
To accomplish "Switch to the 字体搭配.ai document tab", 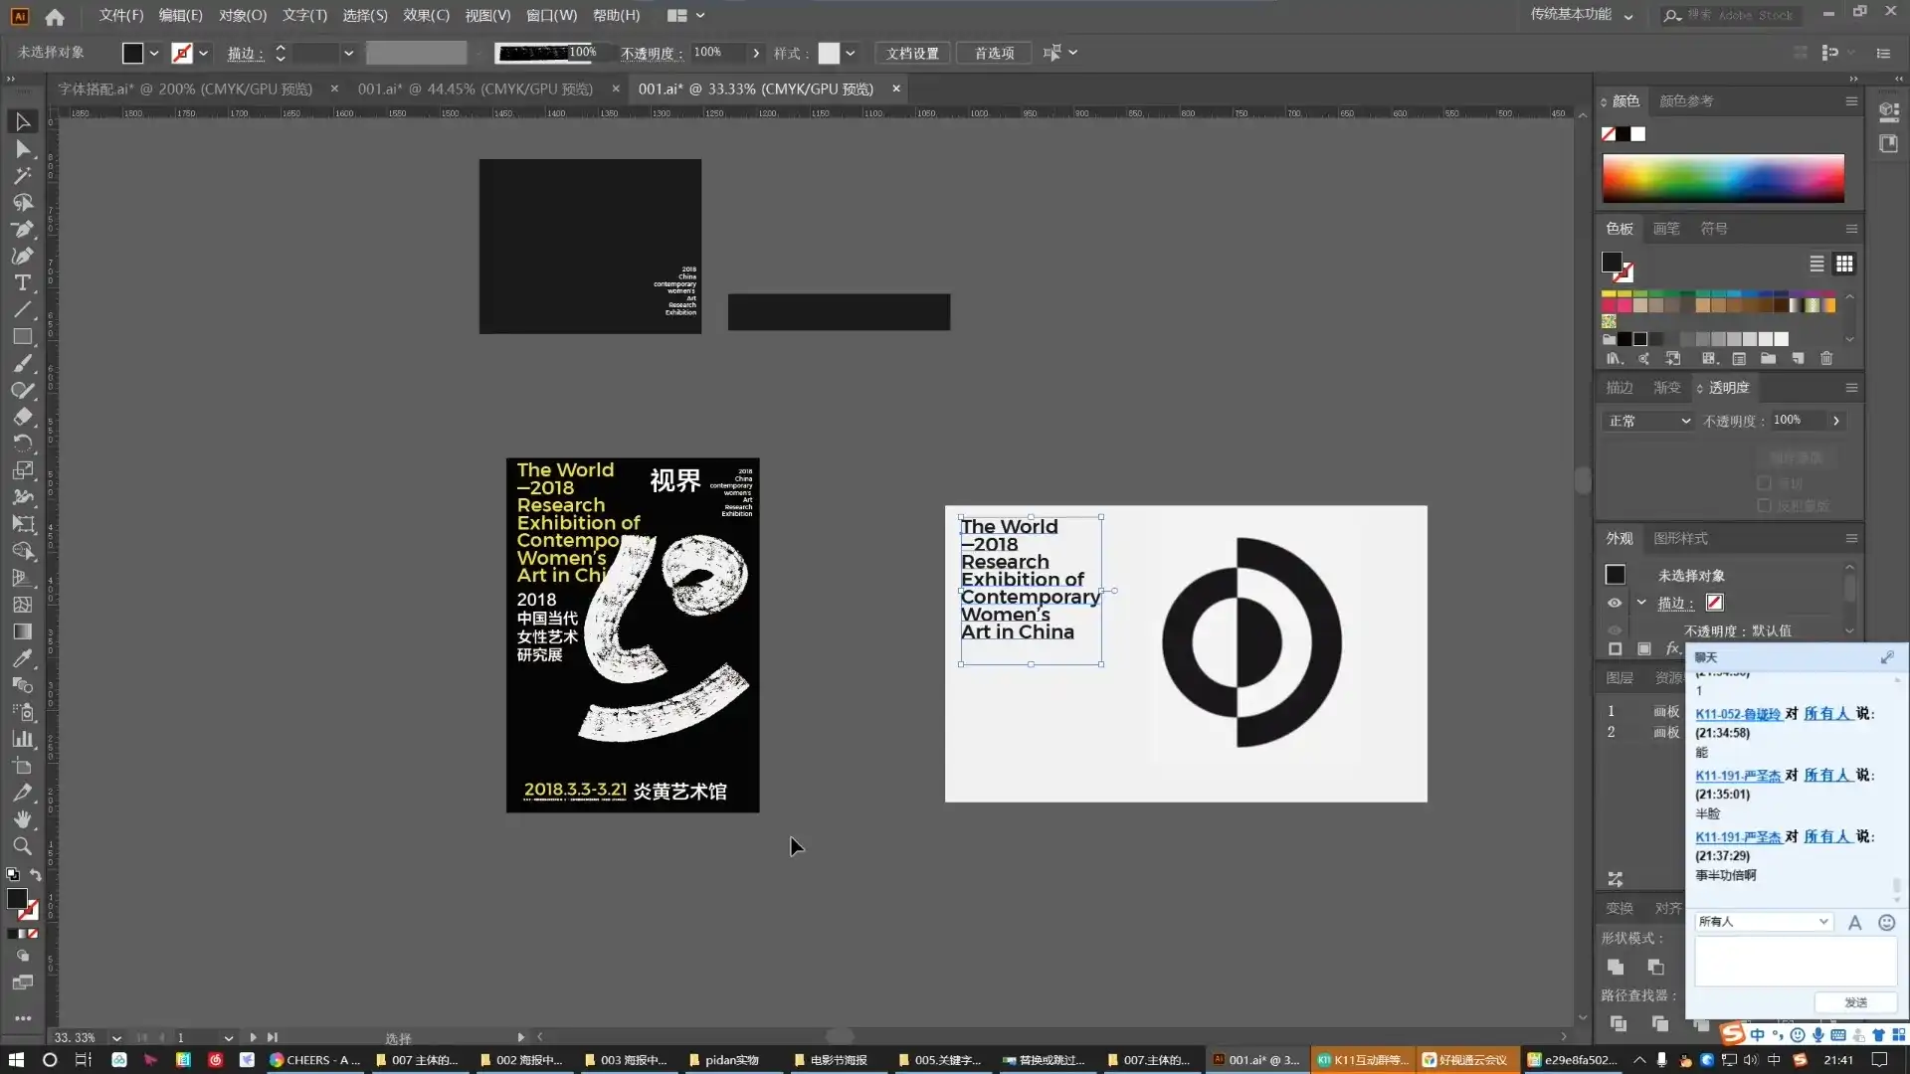I will tap(185, 89).
